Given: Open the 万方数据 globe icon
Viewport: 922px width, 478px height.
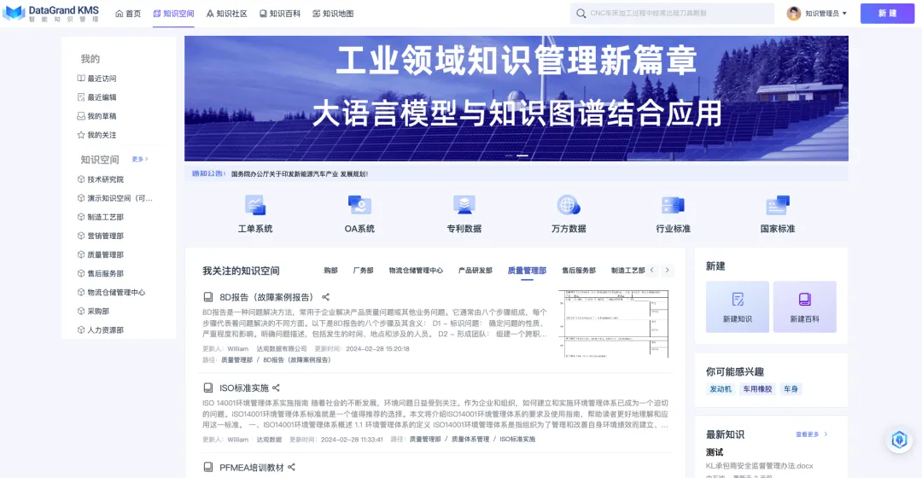Looking at the screenshot, I should [x=569, y=205].
